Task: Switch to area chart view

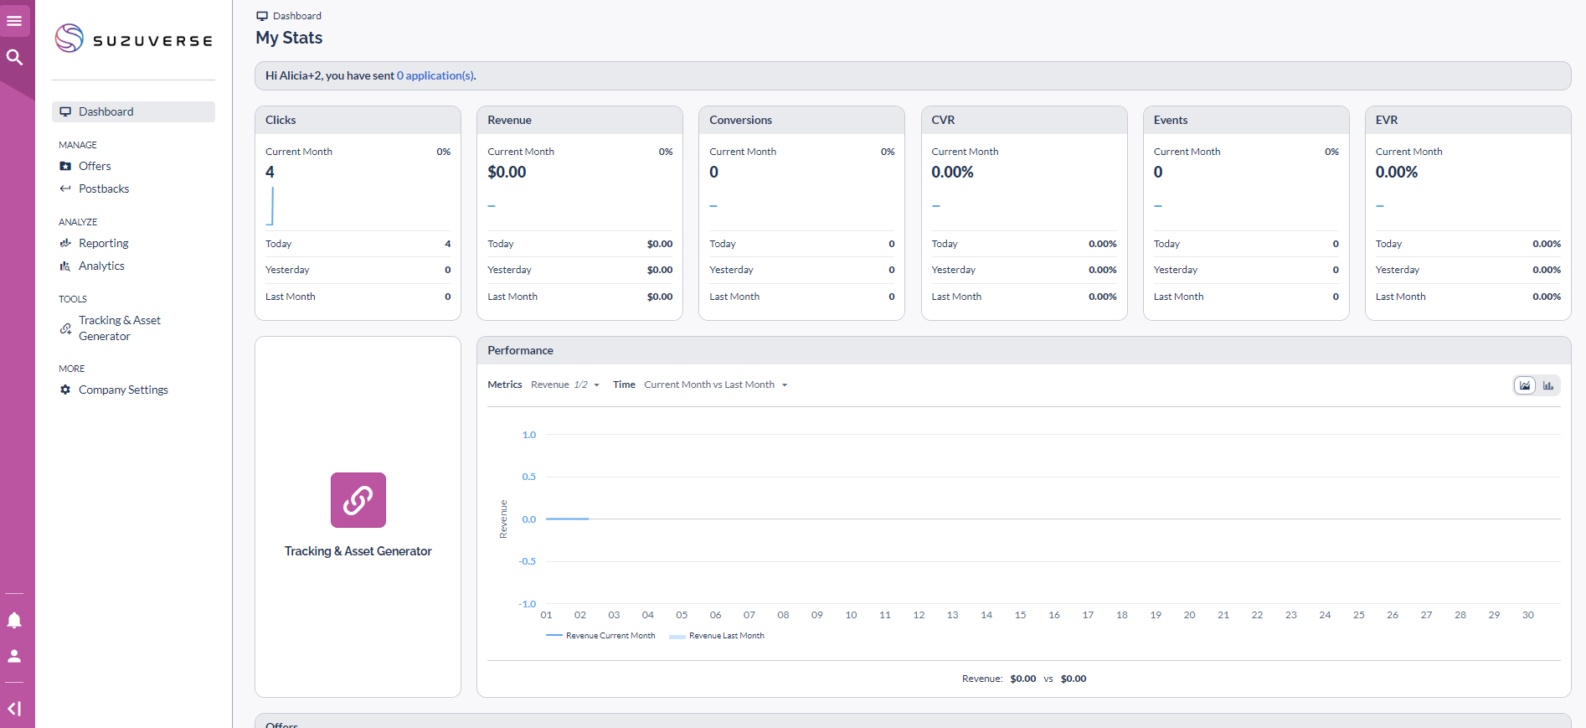Action: (x=1525, y=385)
